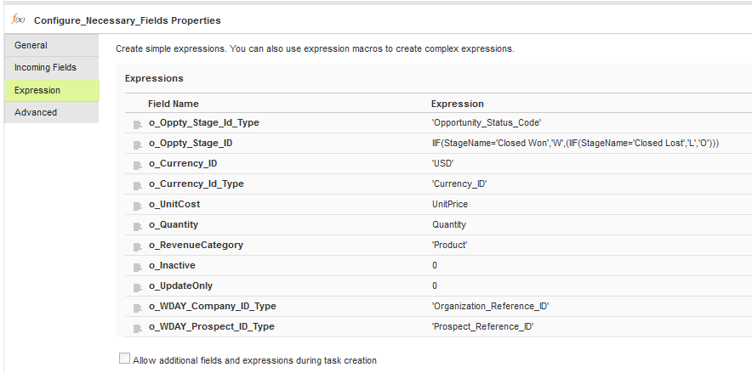Click the 'USD' expression value
752x373 pixels.
point(442,163)
